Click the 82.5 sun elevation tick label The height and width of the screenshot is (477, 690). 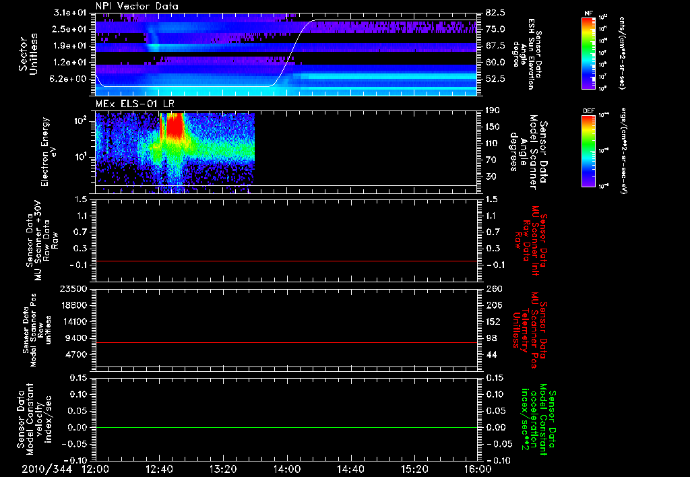pos(495,13)
